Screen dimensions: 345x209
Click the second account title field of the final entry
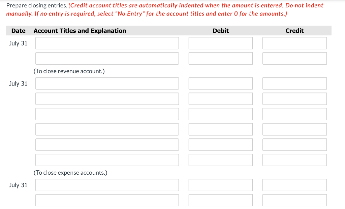pyautogui.click(x=107, y=200)
